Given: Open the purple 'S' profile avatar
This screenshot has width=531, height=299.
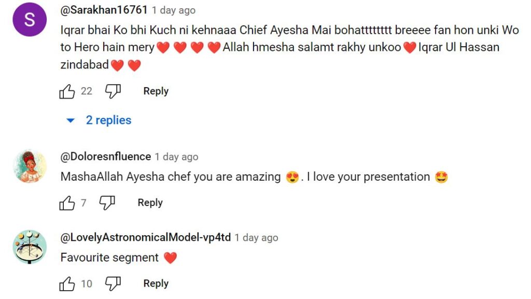Looking at the screenshot, I should [30, 19].
